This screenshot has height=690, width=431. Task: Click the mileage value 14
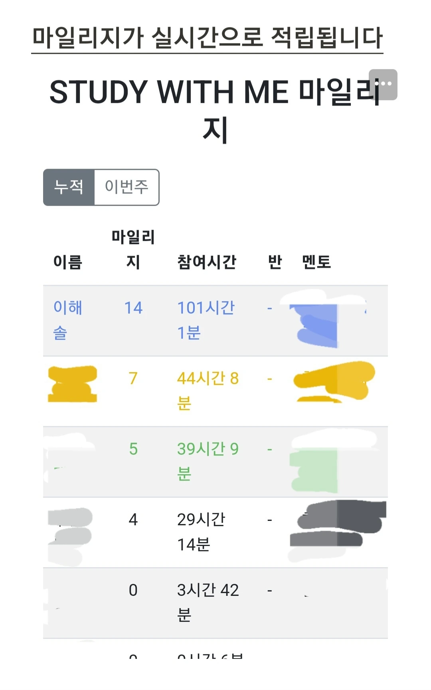(133, 308)
